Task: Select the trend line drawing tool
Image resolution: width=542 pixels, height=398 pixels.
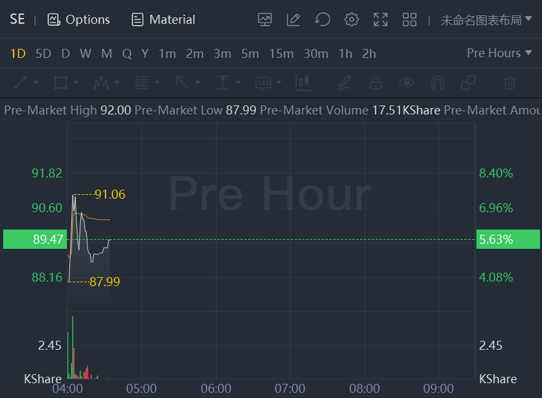Action: coord(20,83)
